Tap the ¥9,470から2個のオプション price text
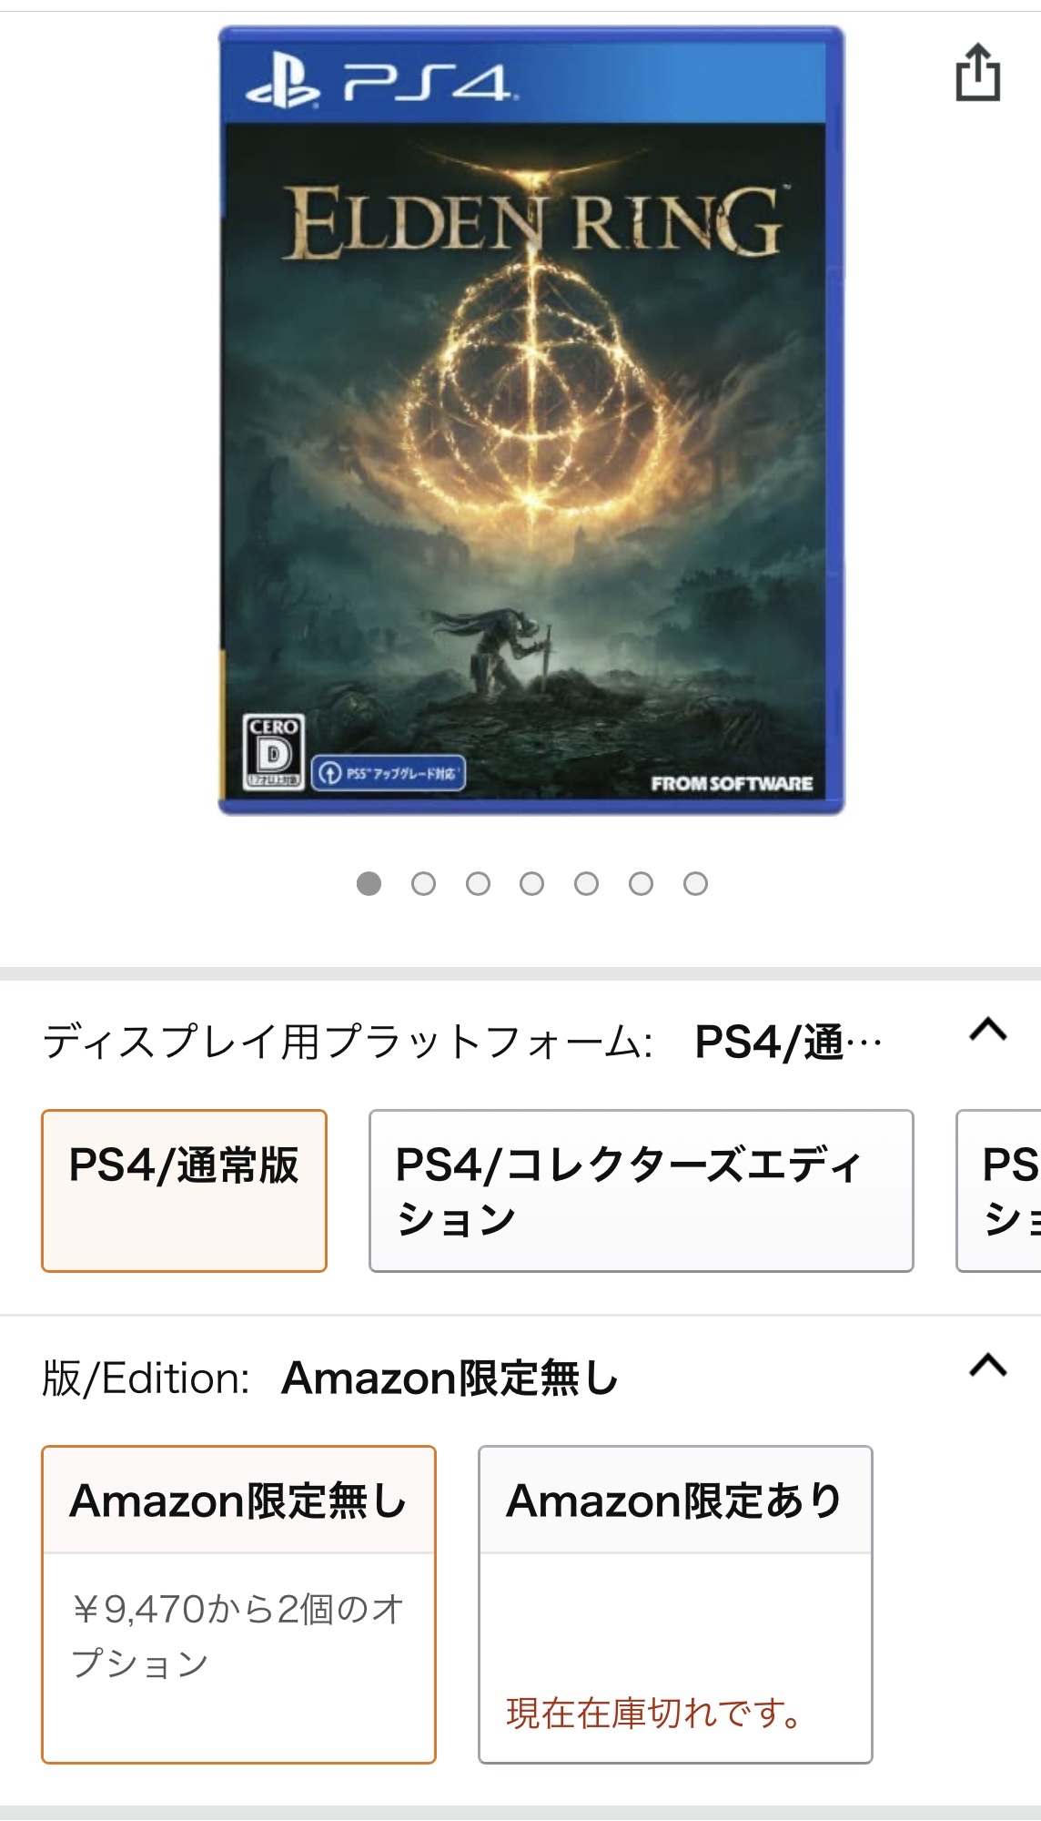The height and width of the screenshot is (1821, 1041). click(x=238, y=1636)
